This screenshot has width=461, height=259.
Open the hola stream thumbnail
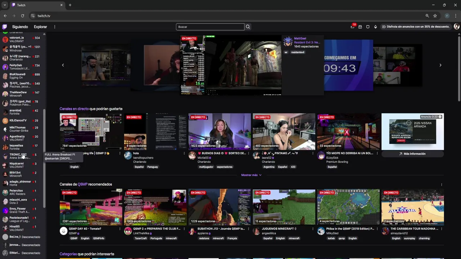tap(155, 131)
